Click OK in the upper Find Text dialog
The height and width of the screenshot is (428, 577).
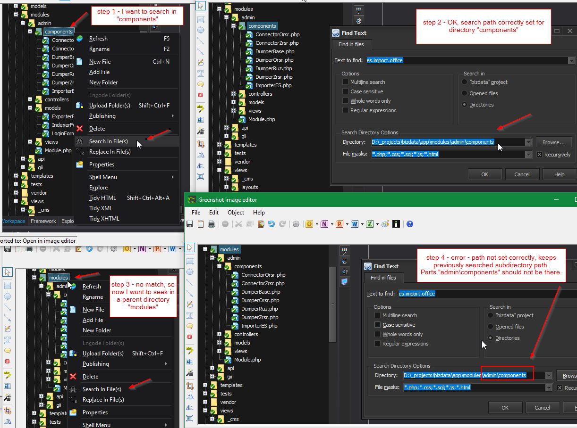tap(484, 174)
